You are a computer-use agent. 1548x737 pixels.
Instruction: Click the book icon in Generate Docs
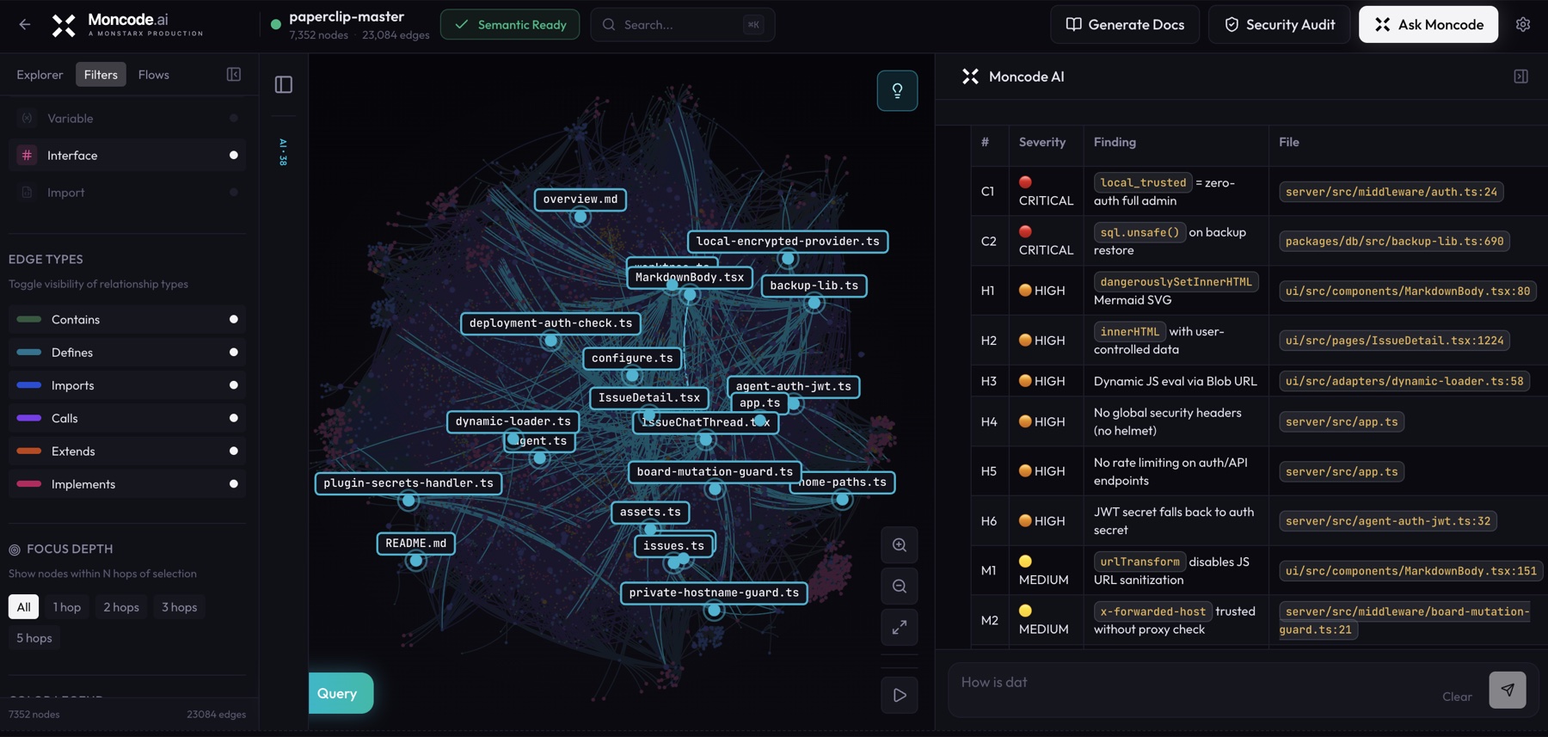tap(1073, 24)
